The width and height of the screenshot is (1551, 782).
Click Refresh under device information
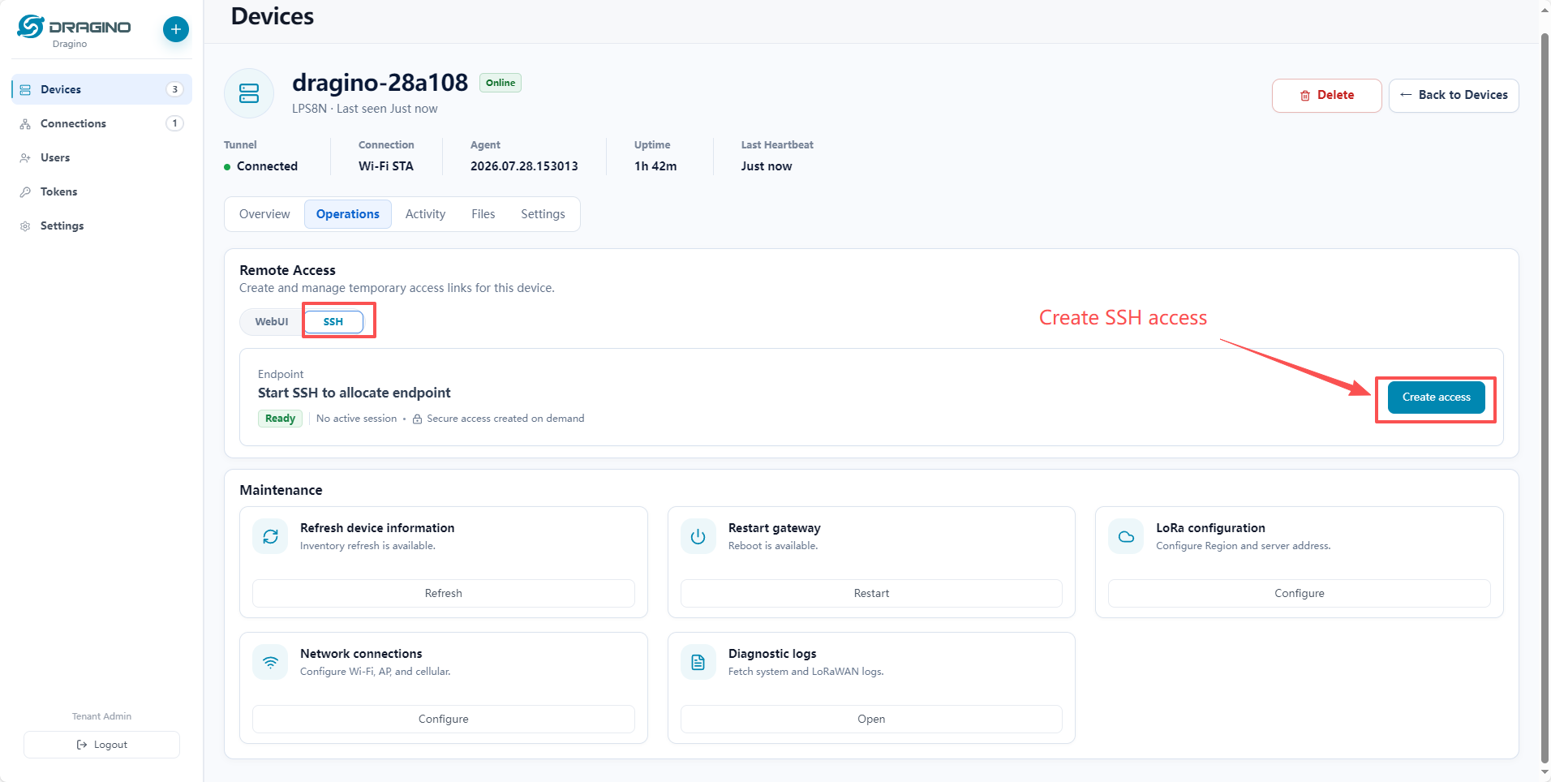[443, 594]
